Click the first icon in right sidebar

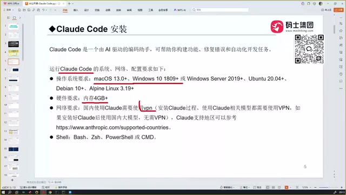341,23
